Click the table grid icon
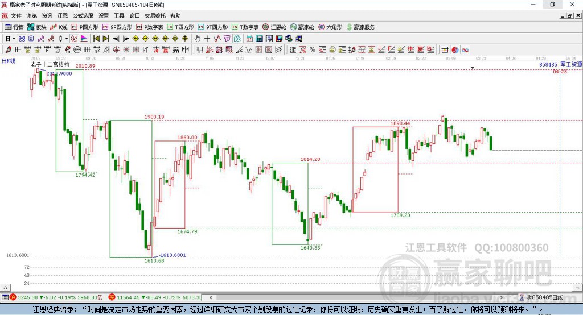Screen dimensions: 583x315 [445, 50]
